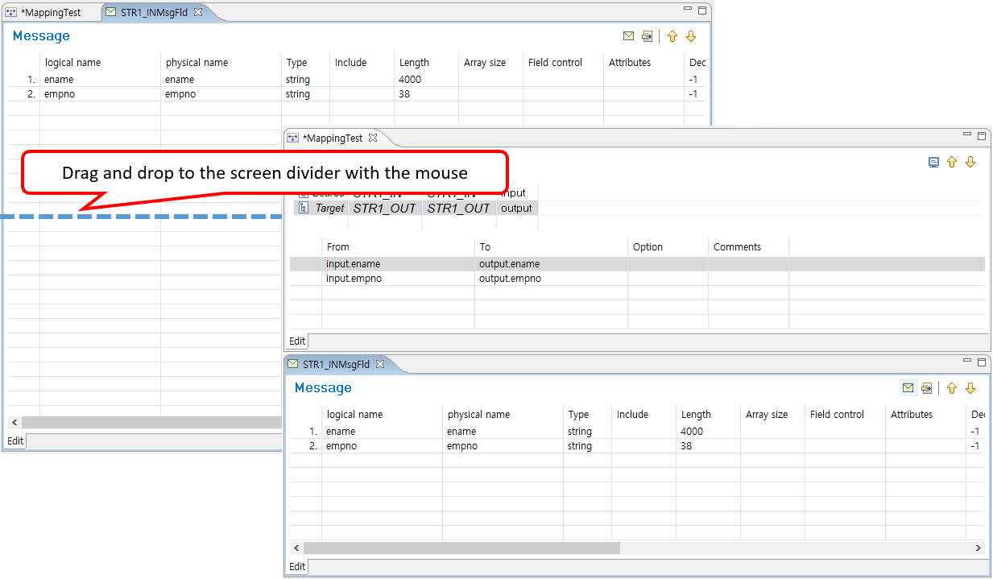Click the envelope icon in the top-left Message panel
993x579 pixels.
click(628, 36)
